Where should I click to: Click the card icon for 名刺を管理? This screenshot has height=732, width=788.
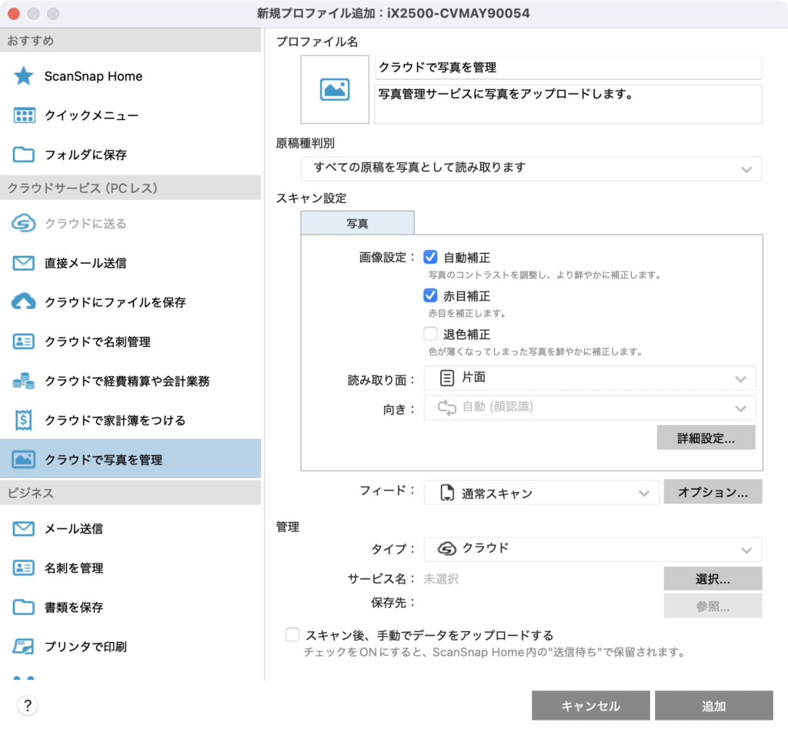24,567
